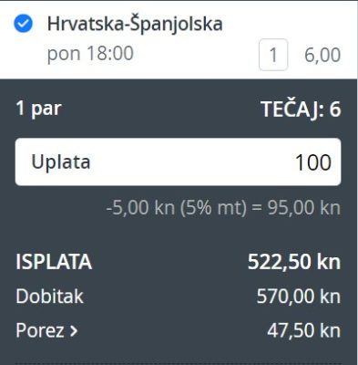Click the 100 stake amount value
This screenshot has width=358, height=365.
313,162
